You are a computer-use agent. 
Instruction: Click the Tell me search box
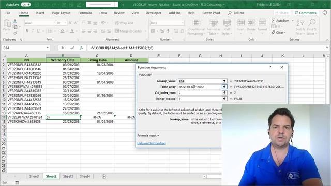pyautogui.click(x=236, y=13)
